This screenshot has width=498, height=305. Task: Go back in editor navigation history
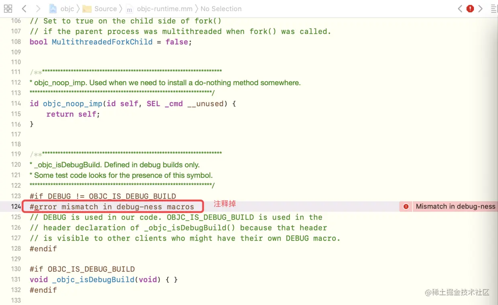[24, 8]
